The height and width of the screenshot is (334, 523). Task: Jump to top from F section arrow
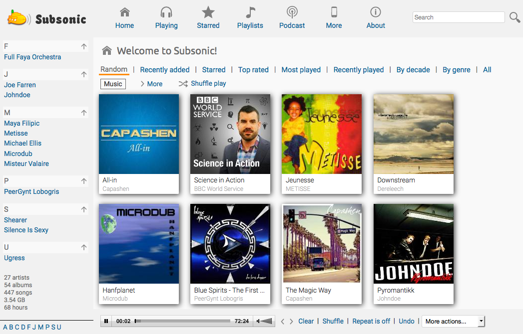84,46
